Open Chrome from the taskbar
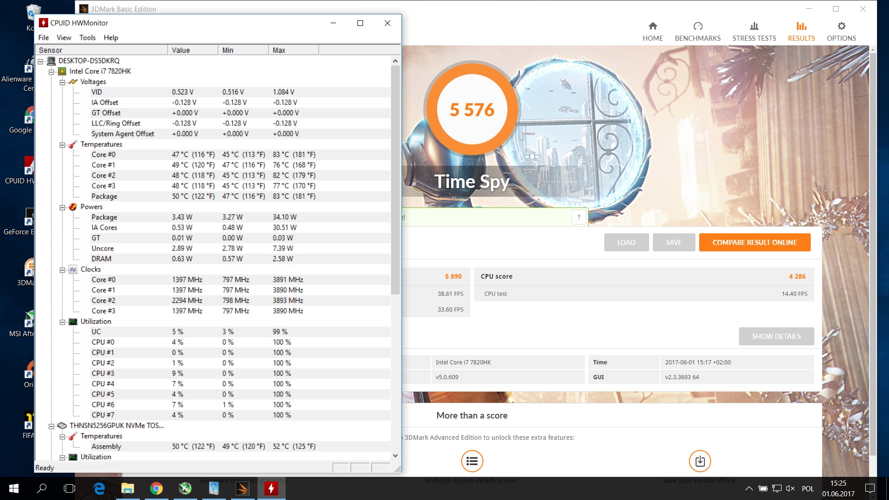Screen dimensions: 889x500 coord(157,488)
